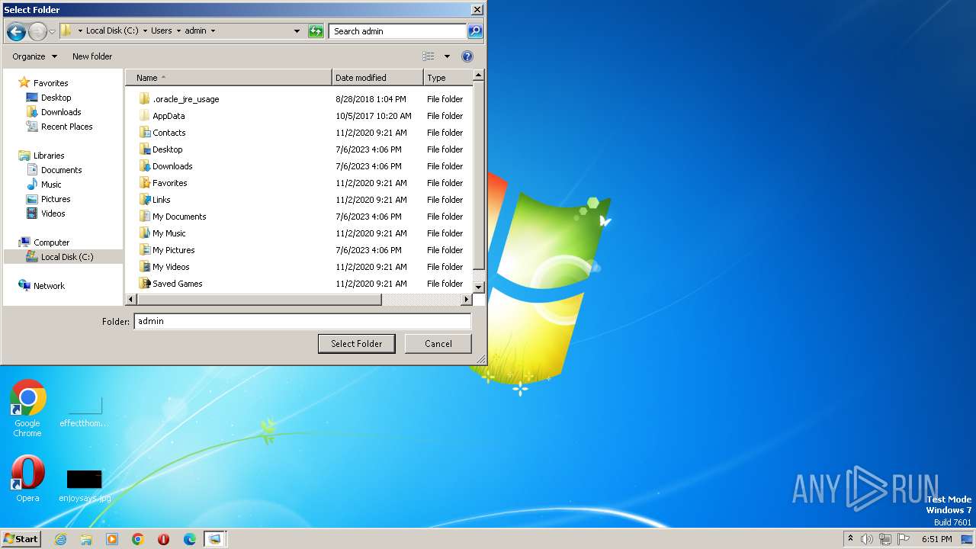
Task: Change the view with the view icon
Action: tap(429, 56)
